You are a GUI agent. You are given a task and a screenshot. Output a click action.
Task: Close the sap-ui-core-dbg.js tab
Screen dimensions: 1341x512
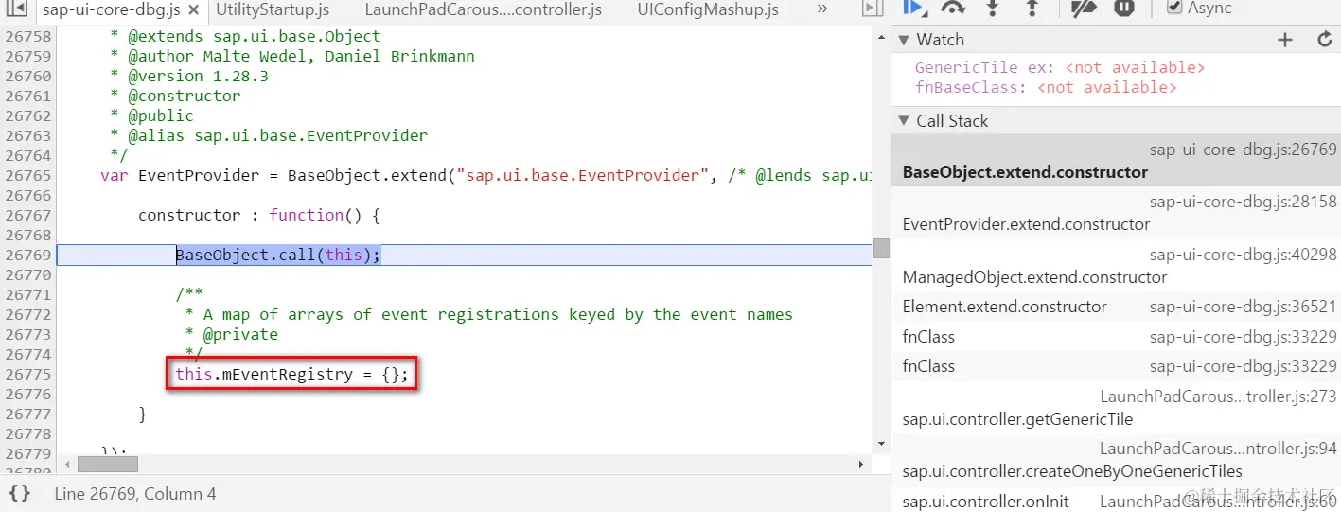(193, 10)
